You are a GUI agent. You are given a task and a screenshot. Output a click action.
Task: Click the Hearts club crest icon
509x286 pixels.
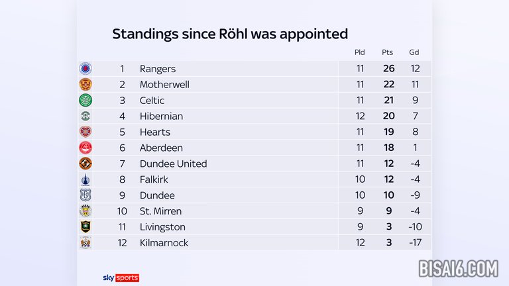tap(85, 132)
